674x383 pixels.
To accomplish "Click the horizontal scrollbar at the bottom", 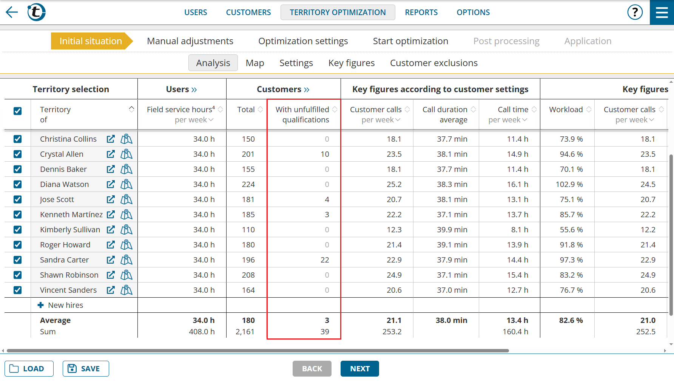I will (258, 351).
